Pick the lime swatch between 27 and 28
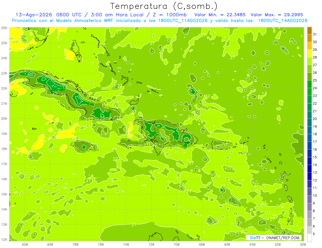Screen dimensions: 322x248 [309, 61]
